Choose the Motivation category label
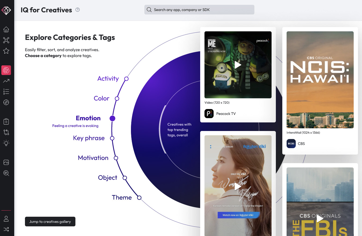Viewport: 362px width, 236px height. click(93, 158)
